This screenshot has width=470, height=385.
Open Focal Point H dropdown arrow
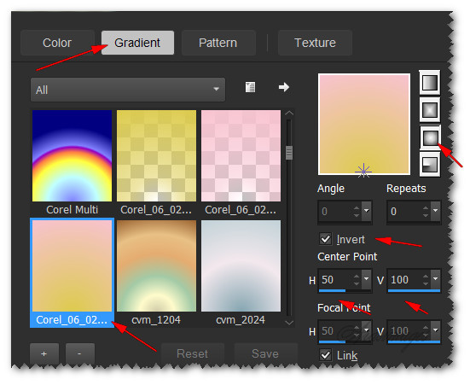[x=367, y=330]
